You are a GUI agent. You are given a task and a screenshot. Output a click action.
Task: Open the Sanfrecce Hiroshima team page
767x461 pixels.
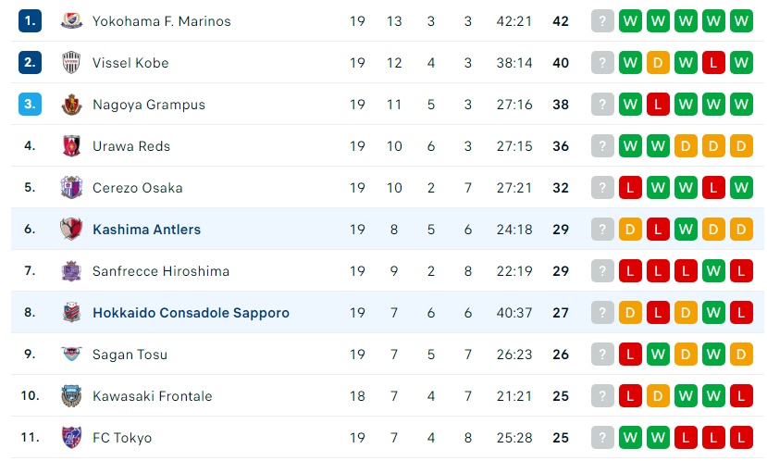coord(161,271)
